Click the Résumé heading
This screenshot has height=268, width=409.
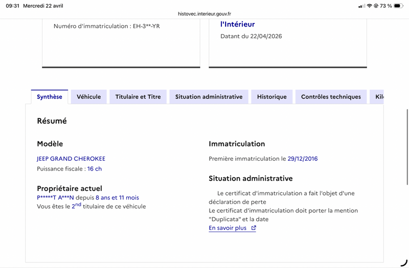click(52, 121)
